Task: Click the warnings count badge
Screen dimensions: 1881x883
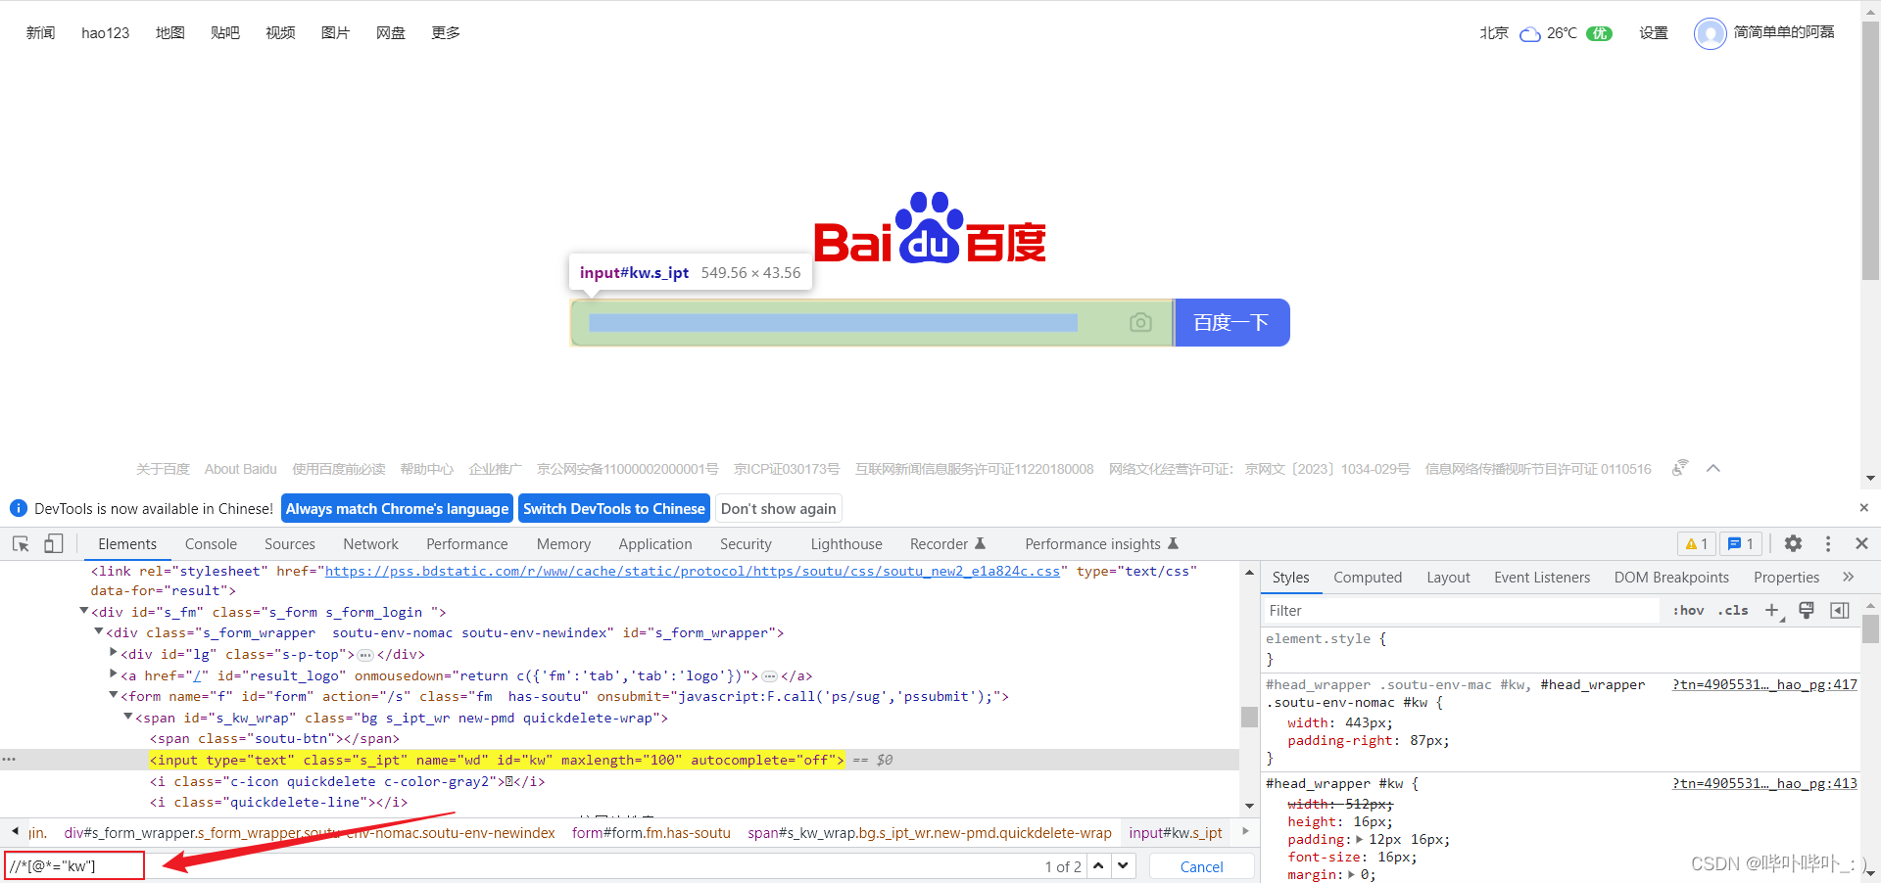Action: [1697, 543]
